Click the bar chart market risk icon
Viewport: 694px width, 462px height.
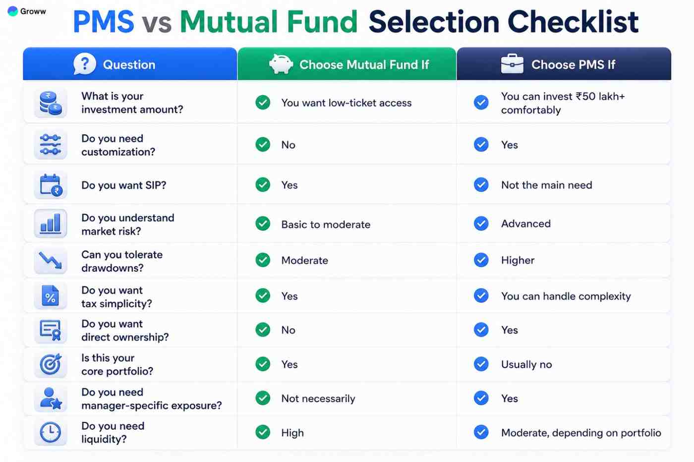point(50,224)
